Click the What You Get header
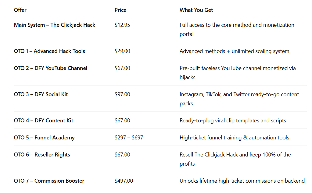 click(x=196, y=10)
